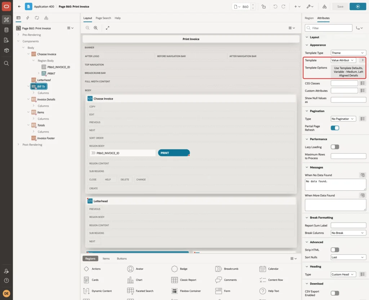Open the Utilities wrench menu
This screenshot has width=369, height=300.
pos(310,6)
